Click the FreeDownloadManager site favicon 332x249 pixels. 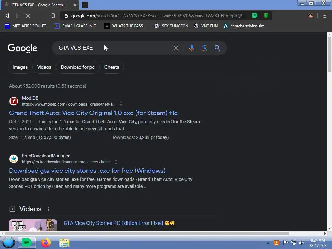(14, 159)
